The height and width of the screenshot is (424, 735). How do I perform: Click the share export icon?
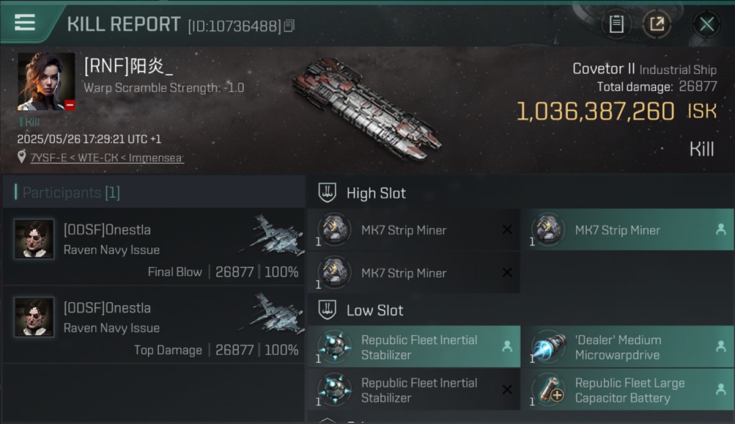coord(656,24)
